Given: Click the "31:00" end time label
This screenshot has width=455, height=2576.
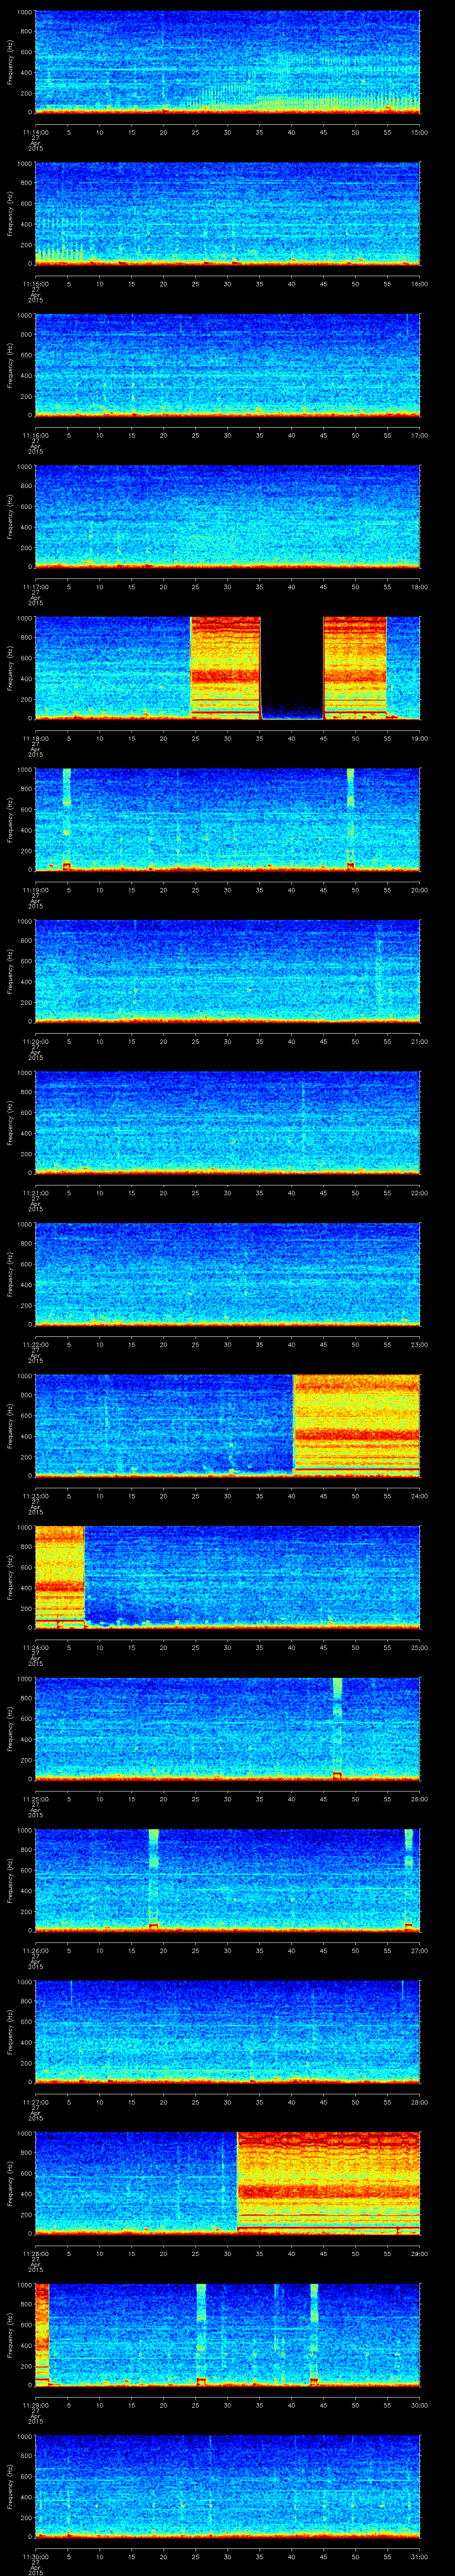Looking at the screenshot, I should (420, 2556).
